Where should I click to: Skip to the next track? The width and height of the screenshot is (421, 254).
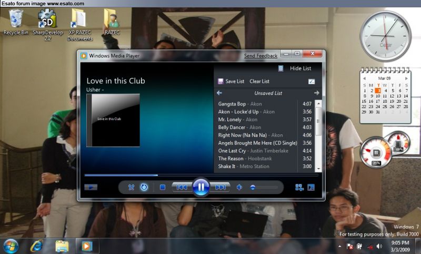pos(220,187)
